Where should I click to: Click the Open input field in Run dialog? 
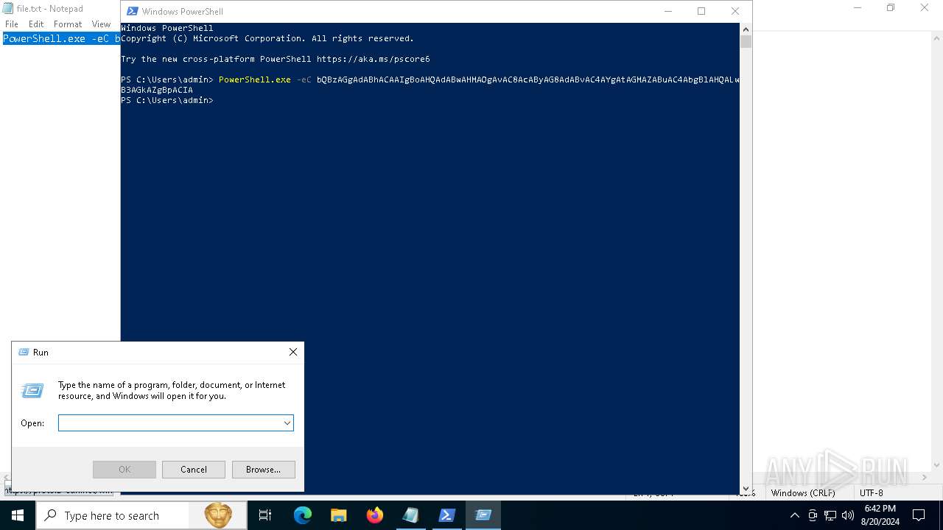[x=169, y=423]
